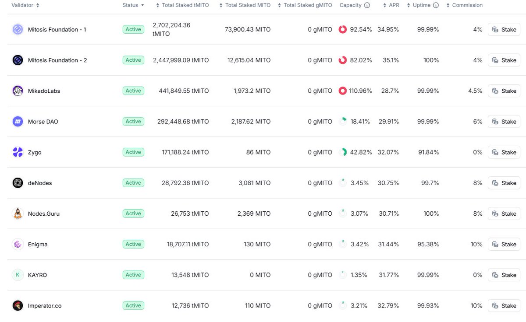526x322 pixels.
Task: Click the Morse DAO capacity ring
Action: pyautogui.click(x=343, y=121)
